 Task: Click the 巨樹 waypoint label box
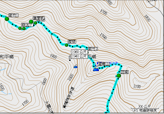(x=125, y=72)
